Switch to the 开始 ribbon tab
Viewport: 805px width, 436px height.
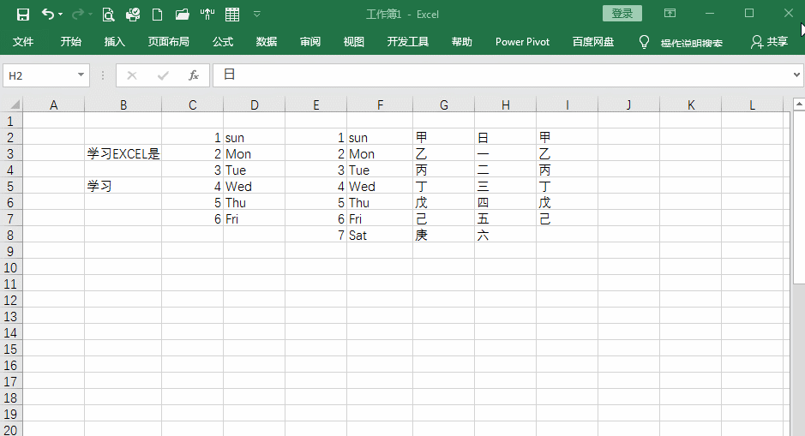pos(71,42)
